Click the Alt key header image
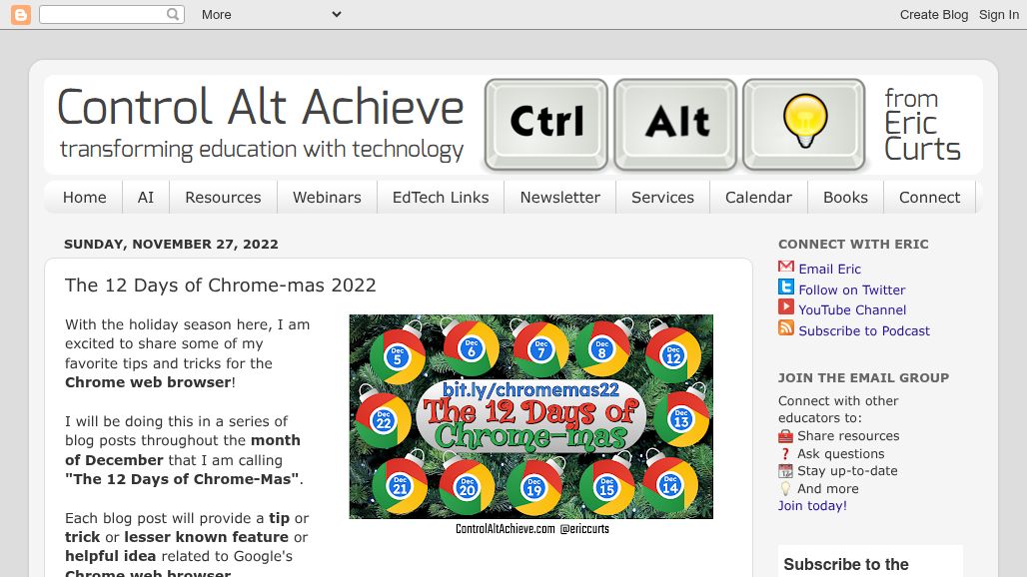Screen dimensions: 1027x577 675,125
